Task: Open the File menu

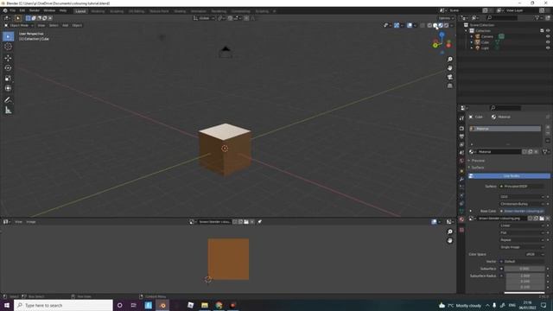Action: pos(12,10)
